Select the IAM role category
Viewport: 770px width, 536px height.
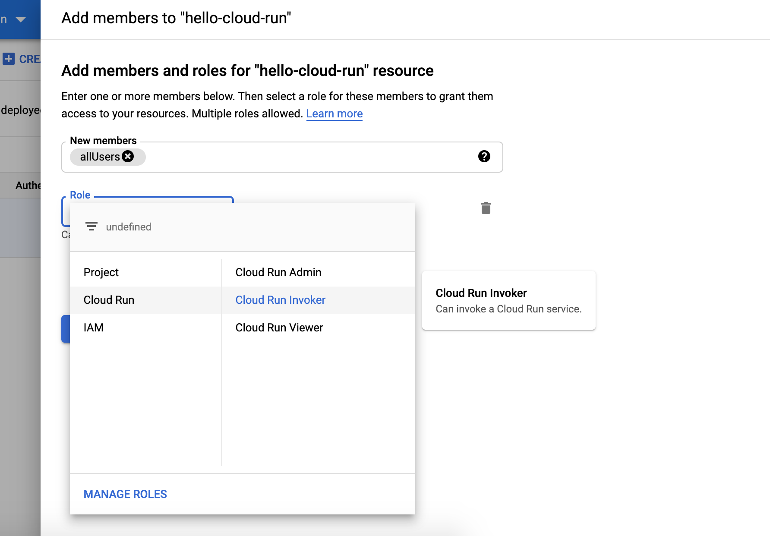[x=145, y=328]
